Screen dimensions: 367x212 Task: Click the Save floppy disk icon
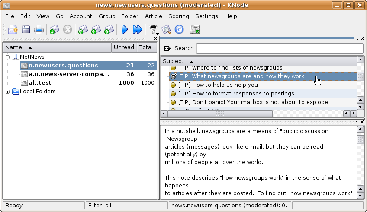(26, 30)
